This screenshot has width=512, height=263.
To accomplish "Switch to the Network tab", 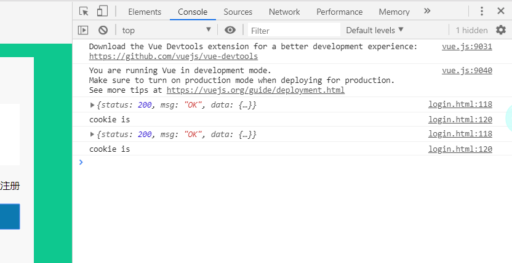I will (284, 12).
